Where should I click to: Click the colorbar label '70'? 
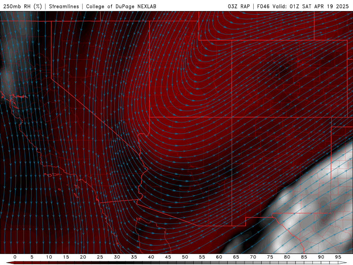tap(253, 257)
